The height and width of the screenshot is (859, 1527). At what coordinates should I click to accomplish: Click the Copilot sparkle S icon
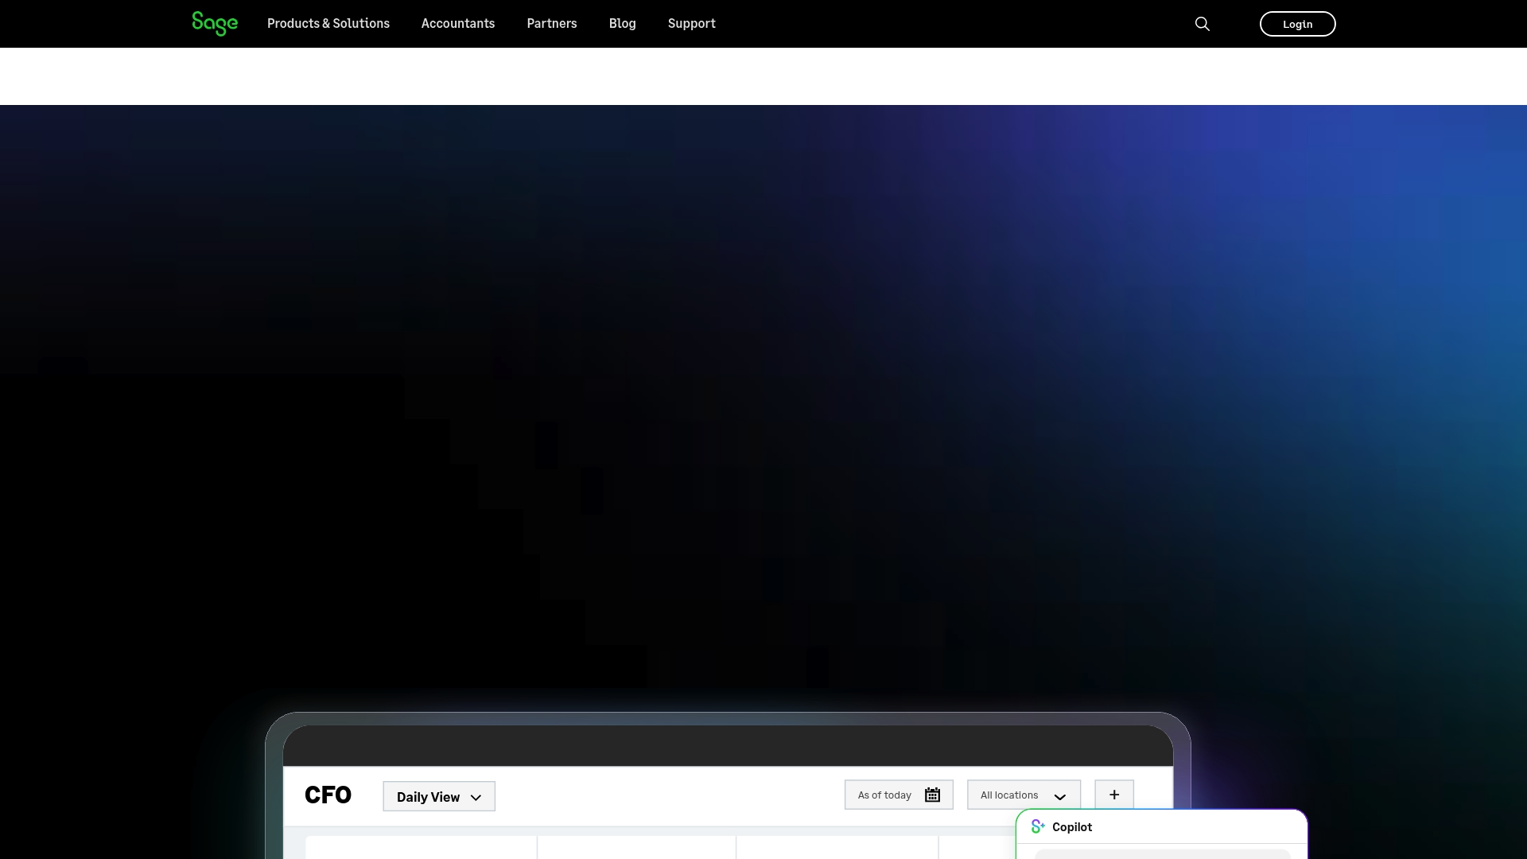click(1038, 826)
